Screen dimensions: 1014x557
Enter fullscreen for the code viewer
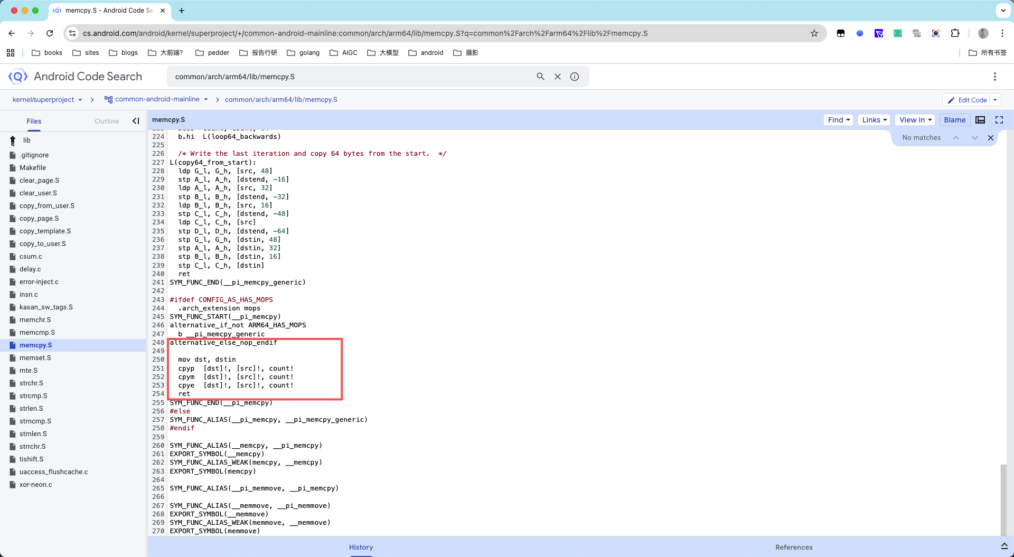(999, 120)
